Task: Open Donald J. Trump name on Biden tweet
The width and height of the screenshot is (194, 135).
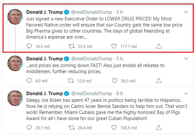Action: [44, 94]
